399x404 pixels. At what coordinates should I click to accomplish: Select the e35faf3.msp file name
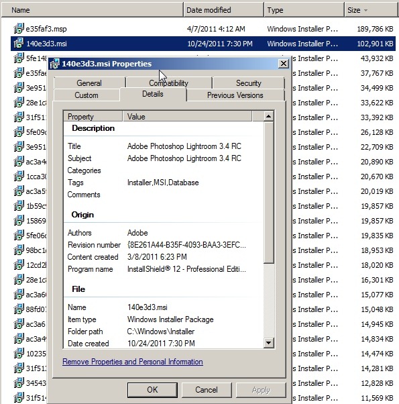[46, 29]
